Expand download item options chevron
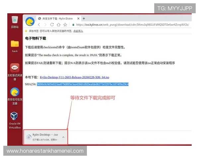This screenshot has height=159, width=199. pyautogui.click(x=63, y=137)
